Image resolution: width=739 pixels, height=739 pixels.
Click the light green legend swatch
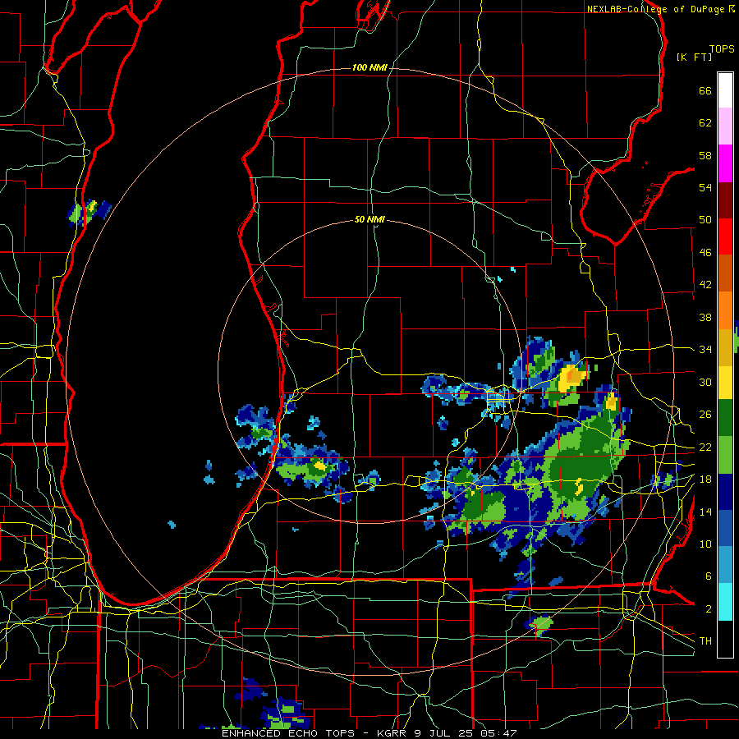[x=725, y=455]
